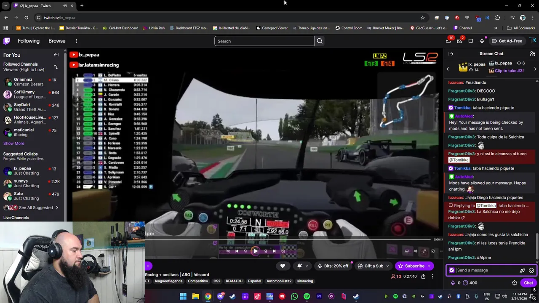Image resolution: width=539 pixels, height=303 pixels.
Task: Open the Control Room bookmark
Action: (x=349, y=28)
